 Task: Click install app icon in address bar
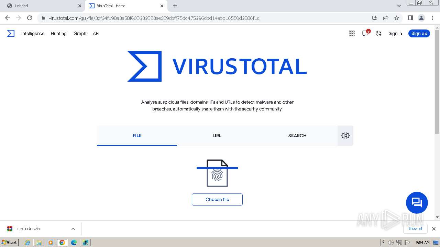[375, 18]
